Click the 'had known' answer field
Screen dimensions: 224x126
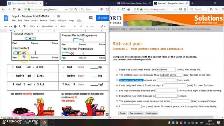click(166, 70)
